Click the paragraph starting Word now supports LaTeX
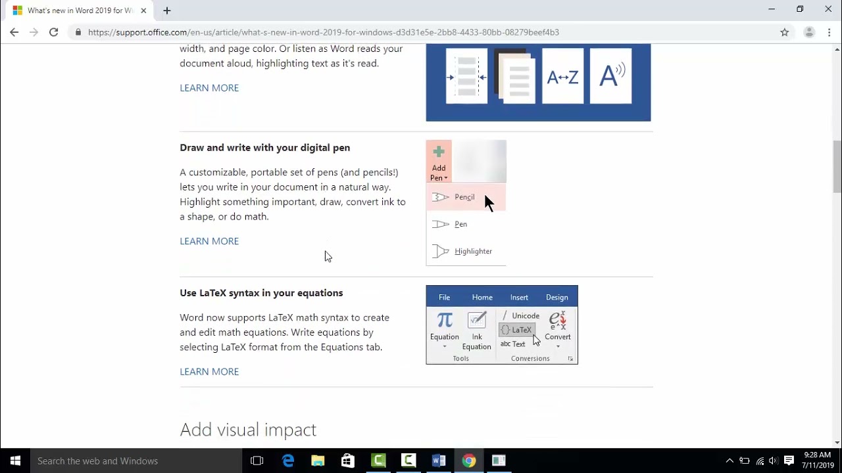 [x=285, y=332]
